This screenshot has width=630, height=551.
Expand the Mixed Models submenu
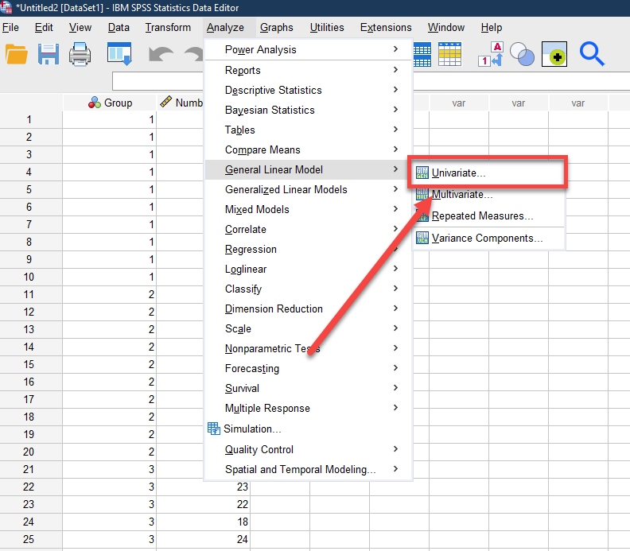[x=309, y=209]
